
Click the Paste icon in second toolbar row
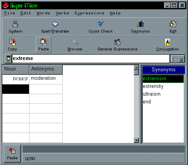[44, 45]
